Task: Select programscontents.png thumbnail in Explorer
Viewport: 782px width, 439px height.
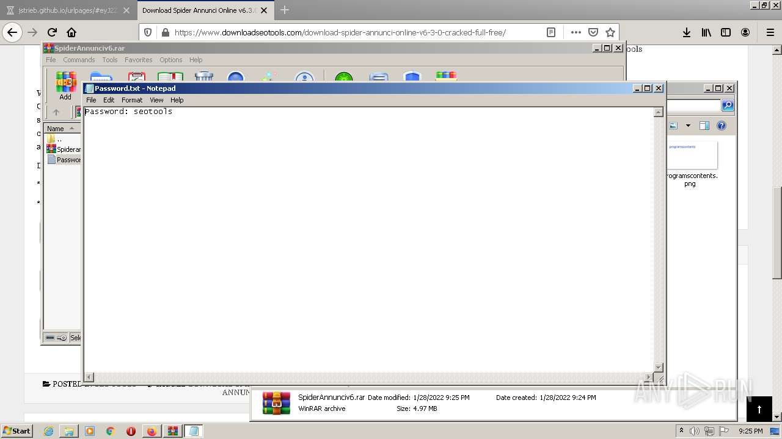Action: [x=692, y=155]
